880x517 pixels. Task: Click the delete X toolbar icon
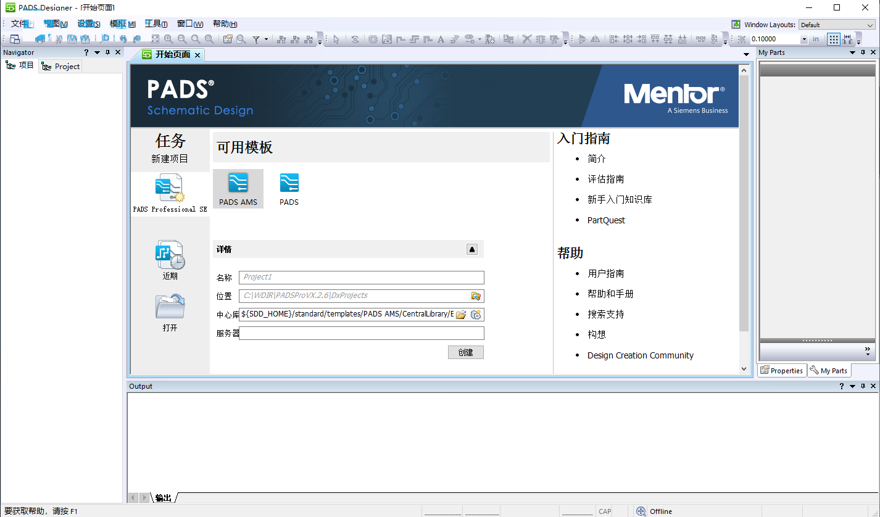[527, 39]
